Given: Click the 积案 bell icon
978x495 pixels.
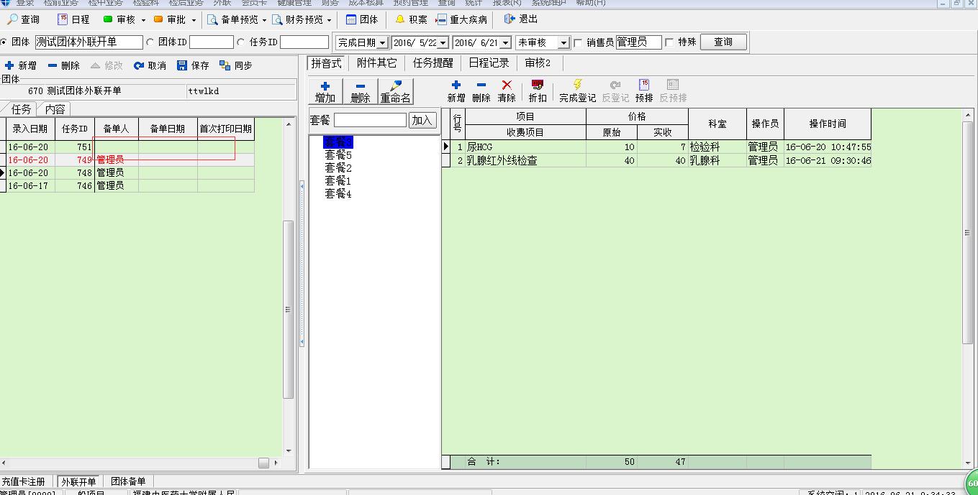Looking at the screenshot, I should 400,19.
